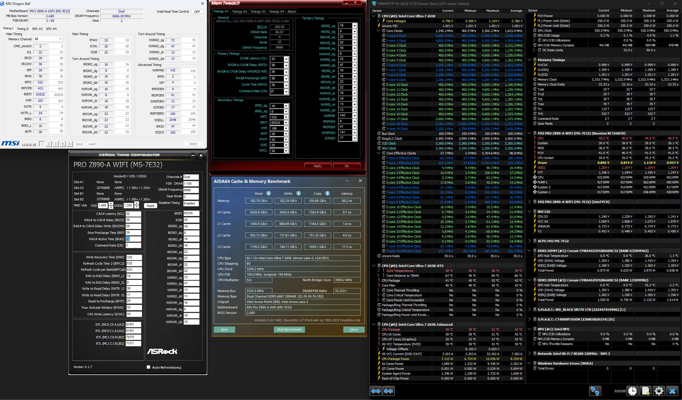Screen dimensions: 682x400
Task: Collapse the Memory Timings section in HWiNFO
Action: 530,60
